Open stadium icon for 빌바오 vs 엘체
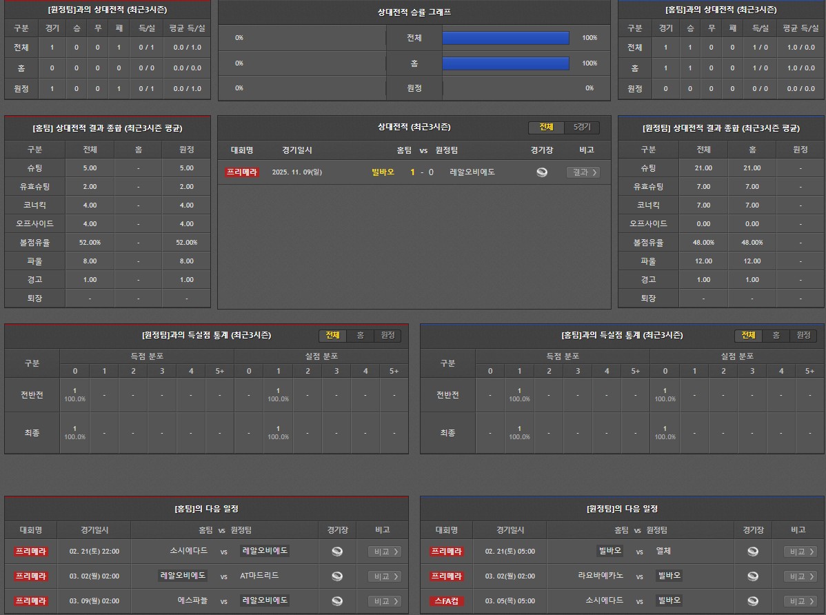Screen dimensions: 826x615 pyautogui.click(x=753, y=552)
